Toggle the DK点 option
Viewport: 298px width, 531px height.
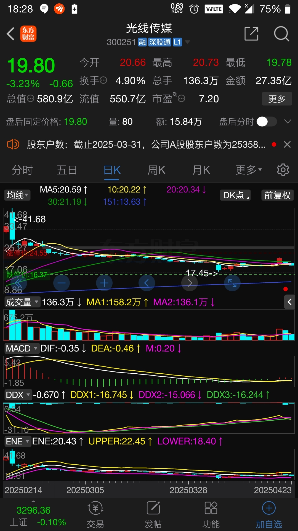click(x=235, y=195)
